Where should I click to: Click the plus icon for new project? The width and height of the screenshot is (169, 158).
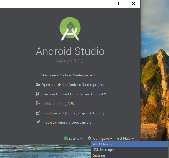pyautogui.click(x=38, y=75)
